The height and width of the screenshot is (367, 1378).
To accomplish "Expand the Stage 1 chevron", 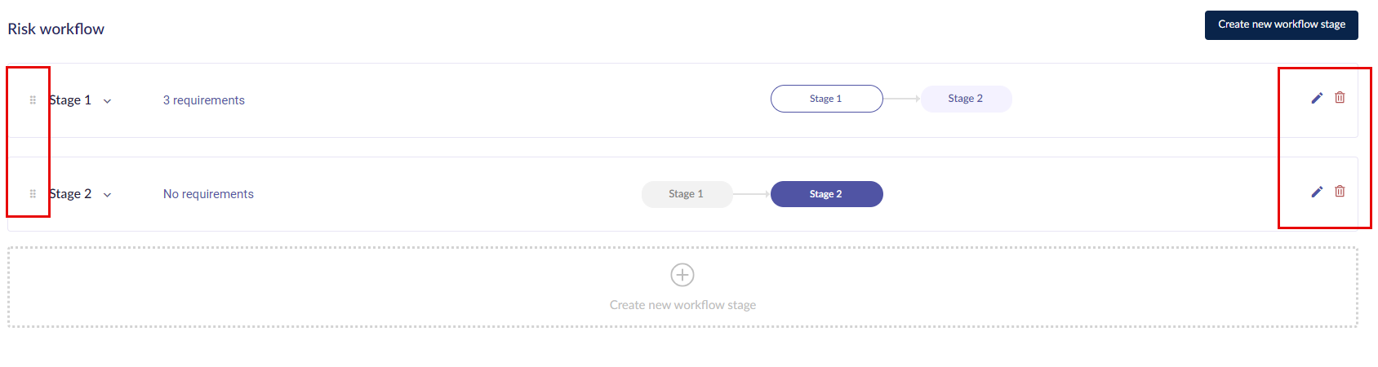I will click(x=107, y=101).
